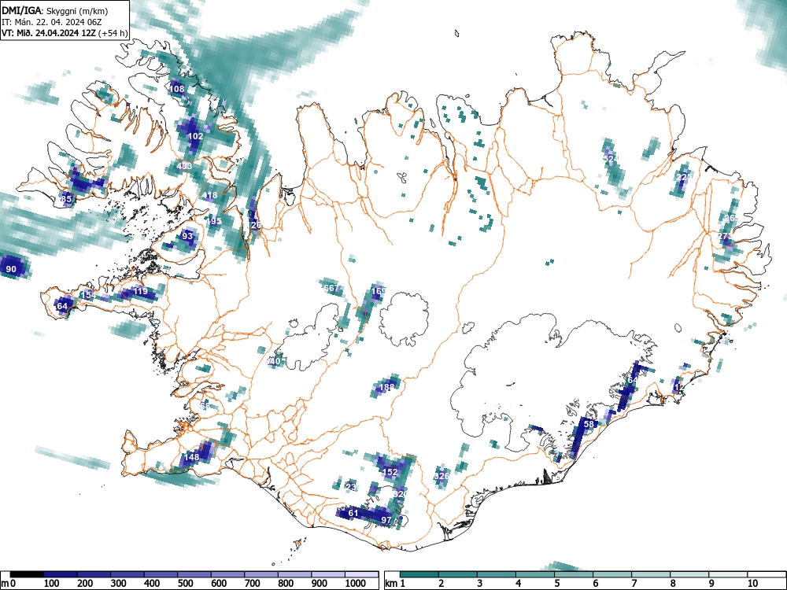Click the 'm 0' legend label
This screenshot has height=590, width=787.
coord(9,584)
